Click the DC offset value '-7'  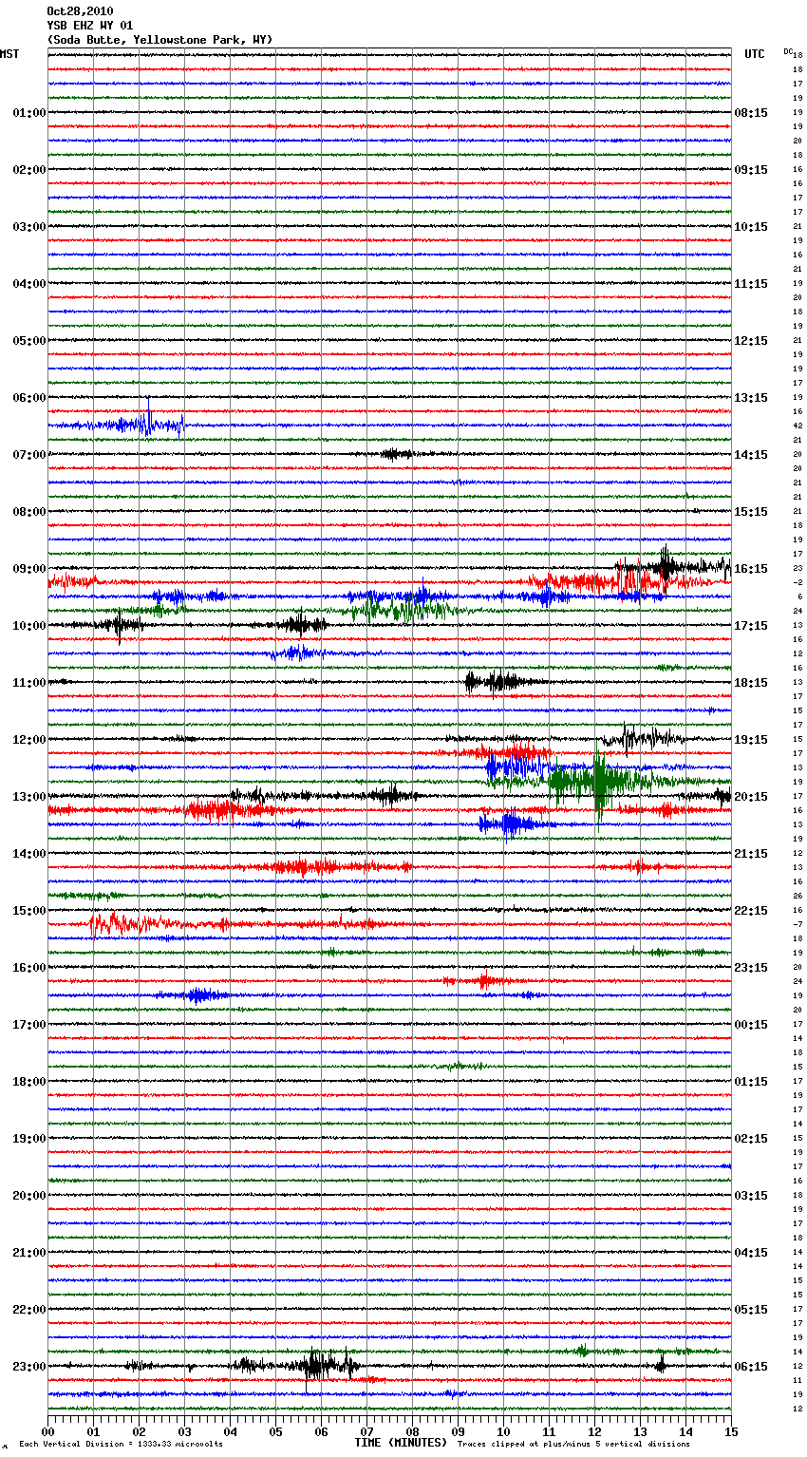pos(798,925)
